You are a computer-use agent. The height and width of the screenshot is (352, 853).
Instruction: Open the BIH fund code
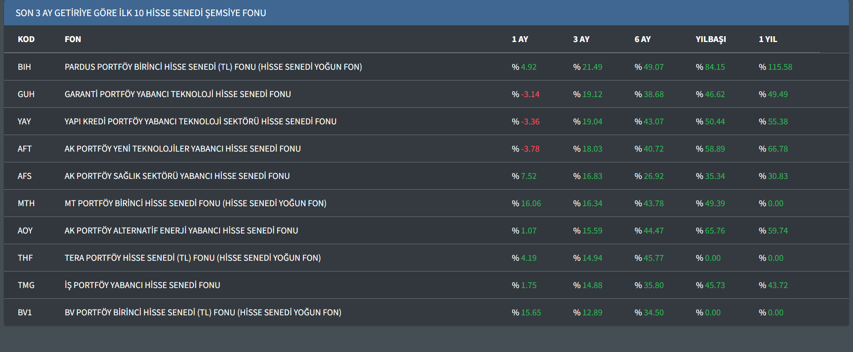pos(24,67)
